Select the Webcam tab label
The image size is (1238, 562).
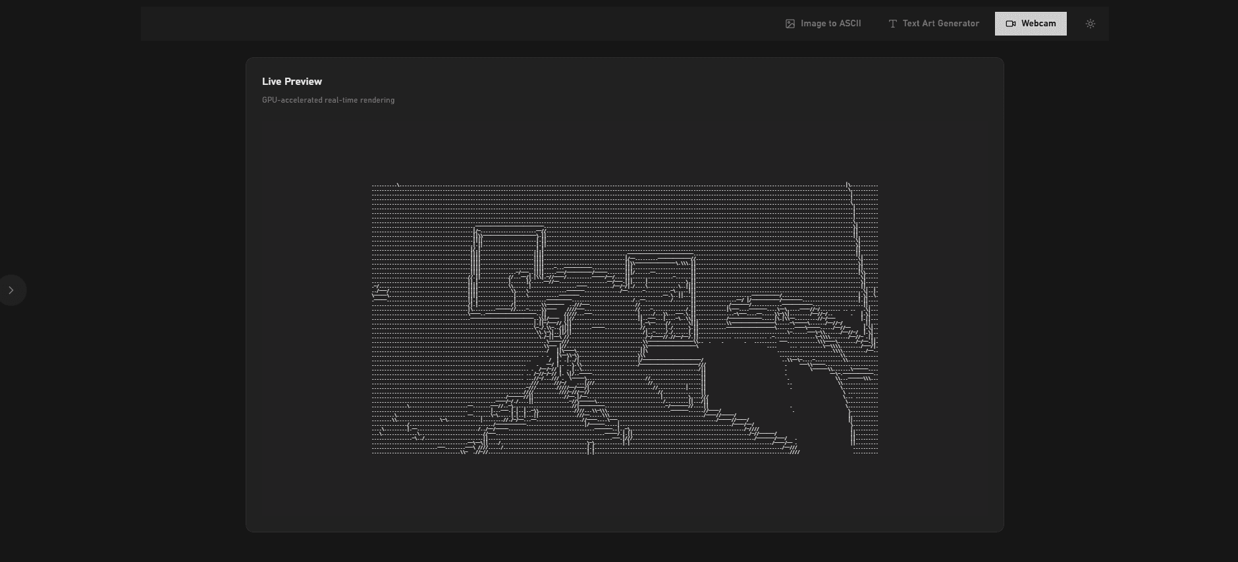[1038, 24]
